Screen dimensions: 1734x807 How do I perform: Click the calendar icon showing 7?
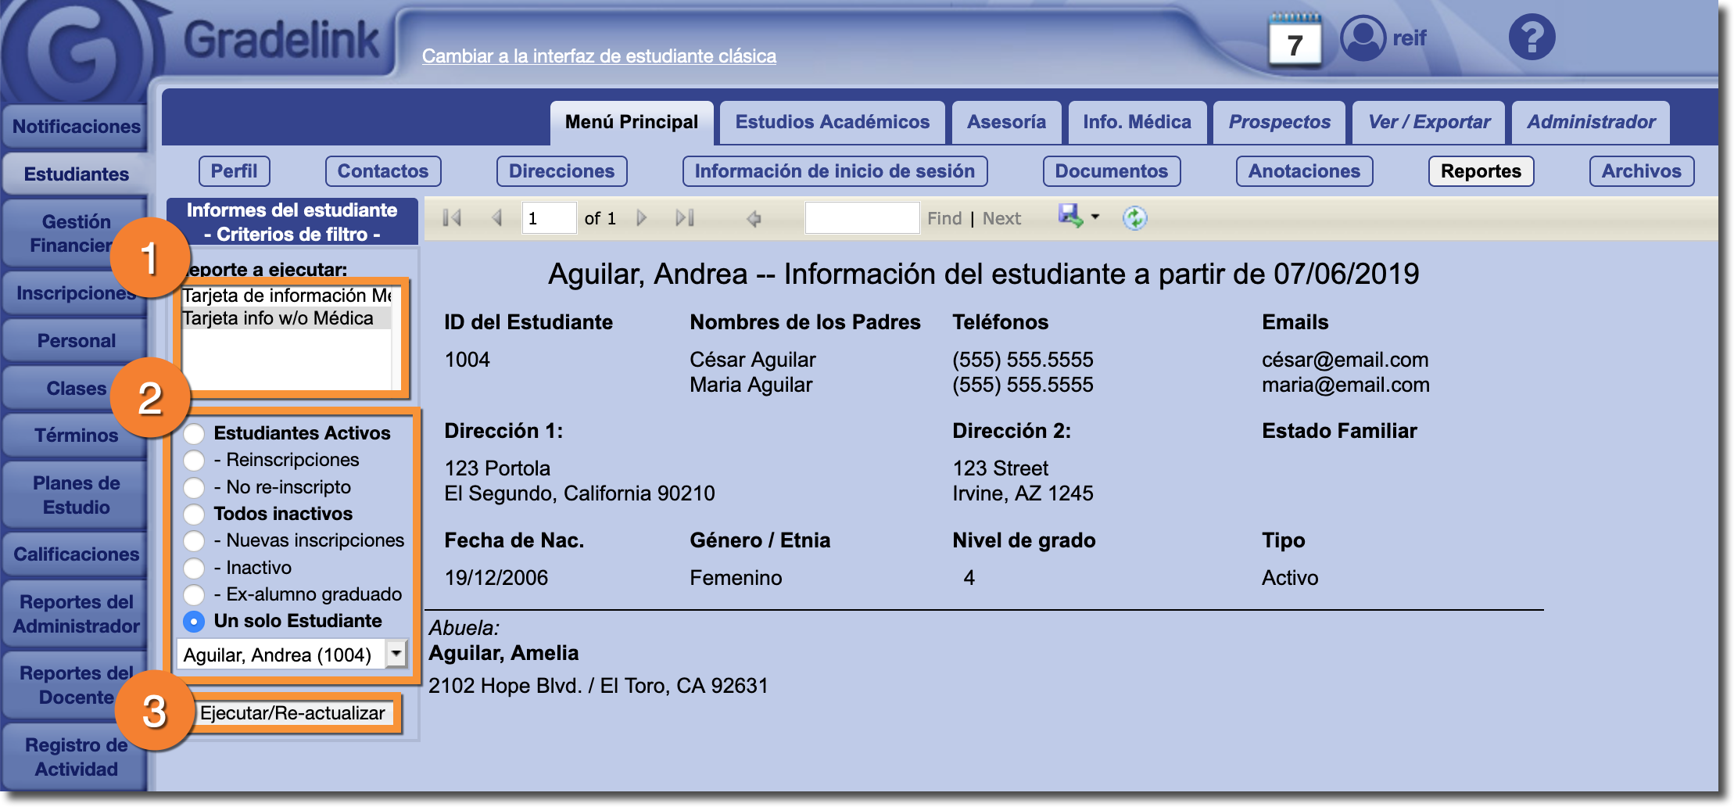click(1294, 41)
